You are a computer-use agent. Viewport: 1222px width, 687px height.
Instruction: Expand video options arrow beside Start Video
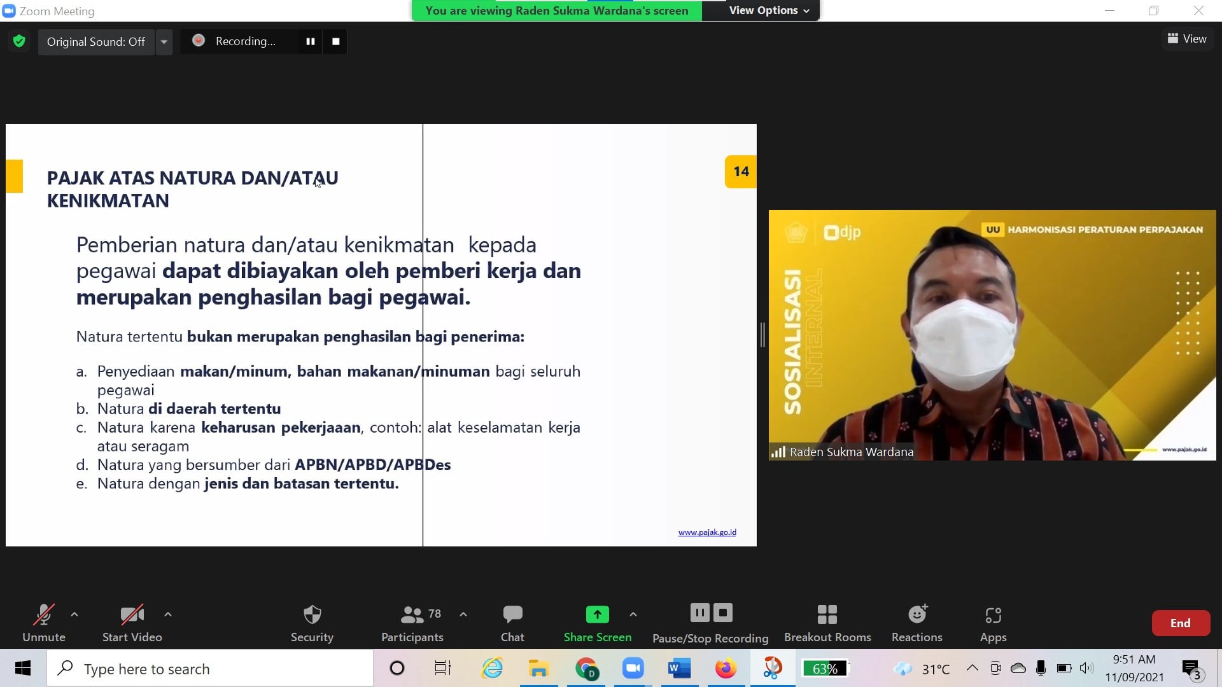168,614
